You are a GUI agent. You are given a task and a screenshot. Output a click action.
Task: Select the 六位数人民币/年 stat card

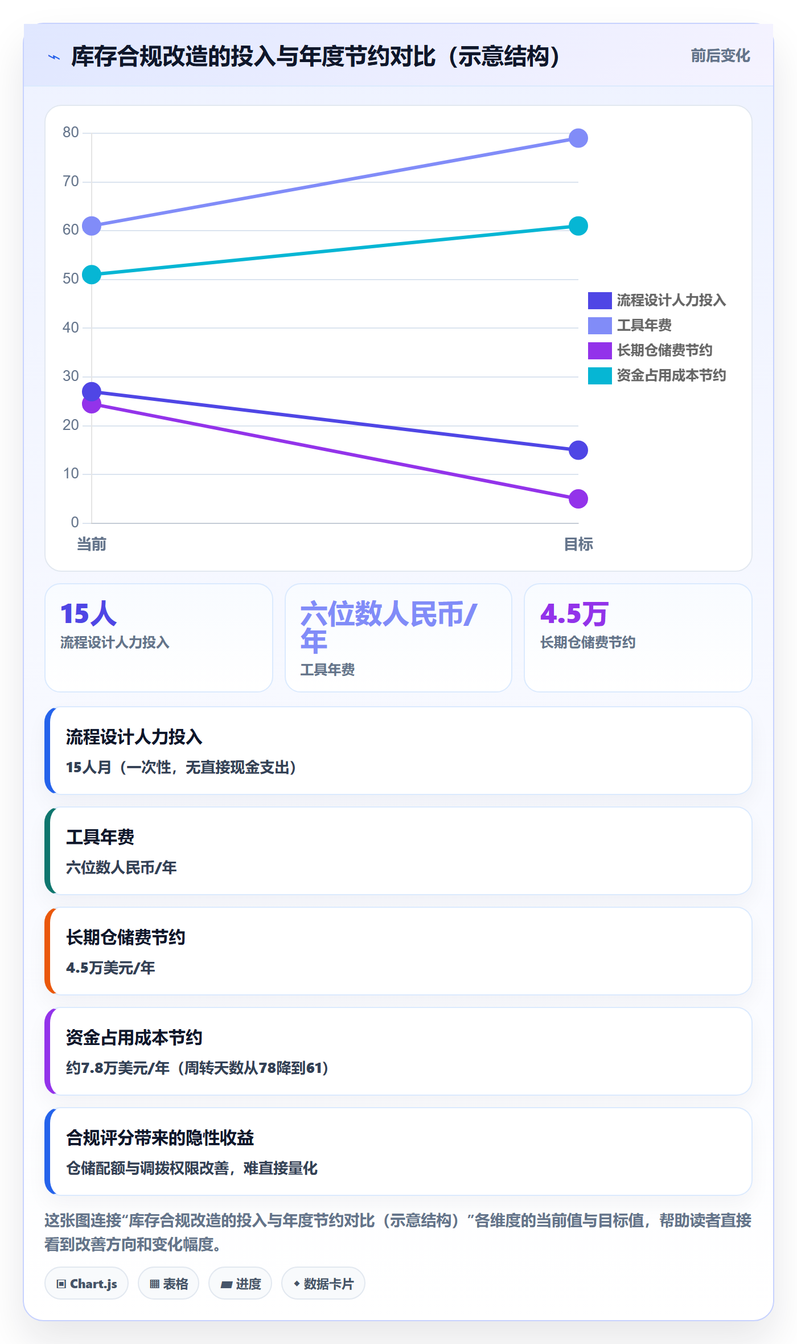point(398,638)
